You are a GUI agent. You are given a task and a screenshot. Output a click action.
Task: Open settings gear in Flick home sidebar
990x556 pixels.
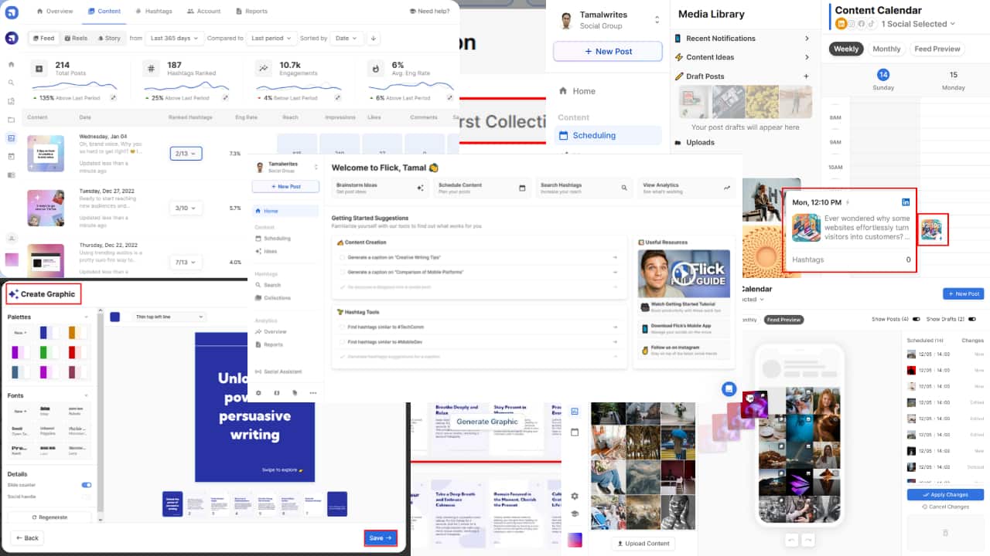coord(258,392)
